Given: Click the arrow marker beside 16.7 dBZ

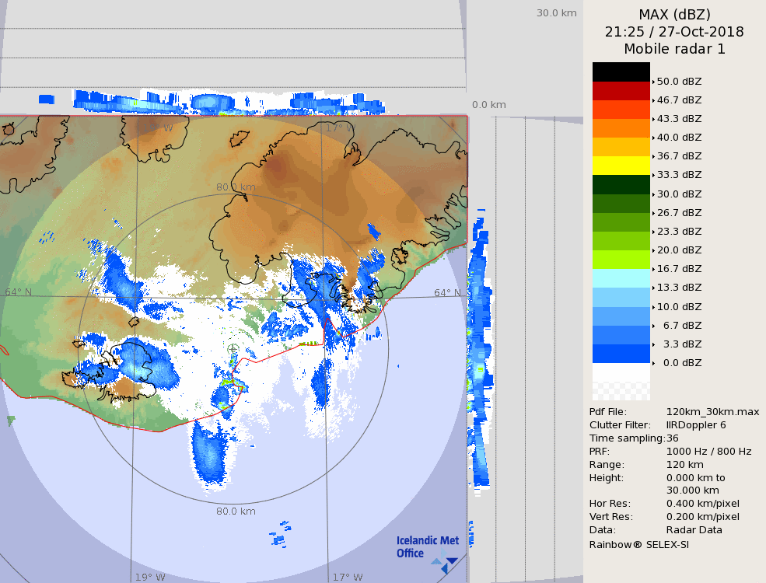Looking at the screenshot, I should (653, 269).
